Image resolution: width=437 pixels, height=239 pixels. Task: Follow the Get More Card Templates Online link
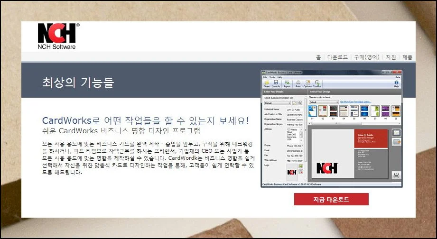355,102
